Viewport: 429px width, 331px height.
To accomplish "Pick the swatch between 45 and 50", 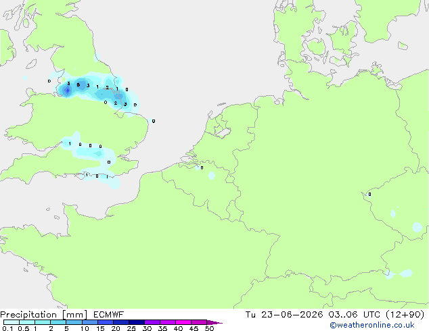I will (199, 322).
